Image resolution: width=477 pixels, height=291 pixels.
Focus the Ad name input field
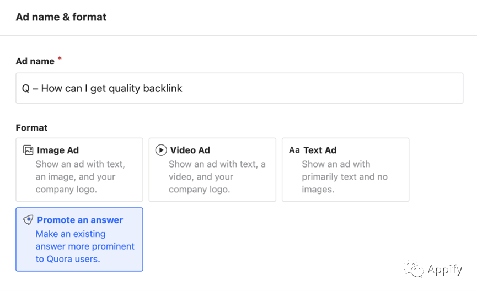tap(239, 88)
